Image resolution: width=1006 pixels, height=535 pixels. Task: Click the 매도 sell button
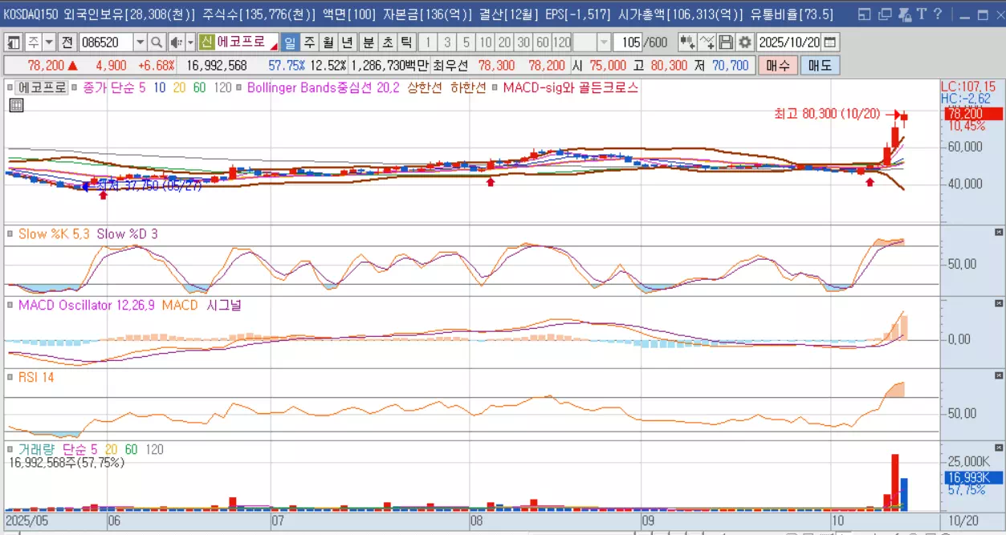820,66
